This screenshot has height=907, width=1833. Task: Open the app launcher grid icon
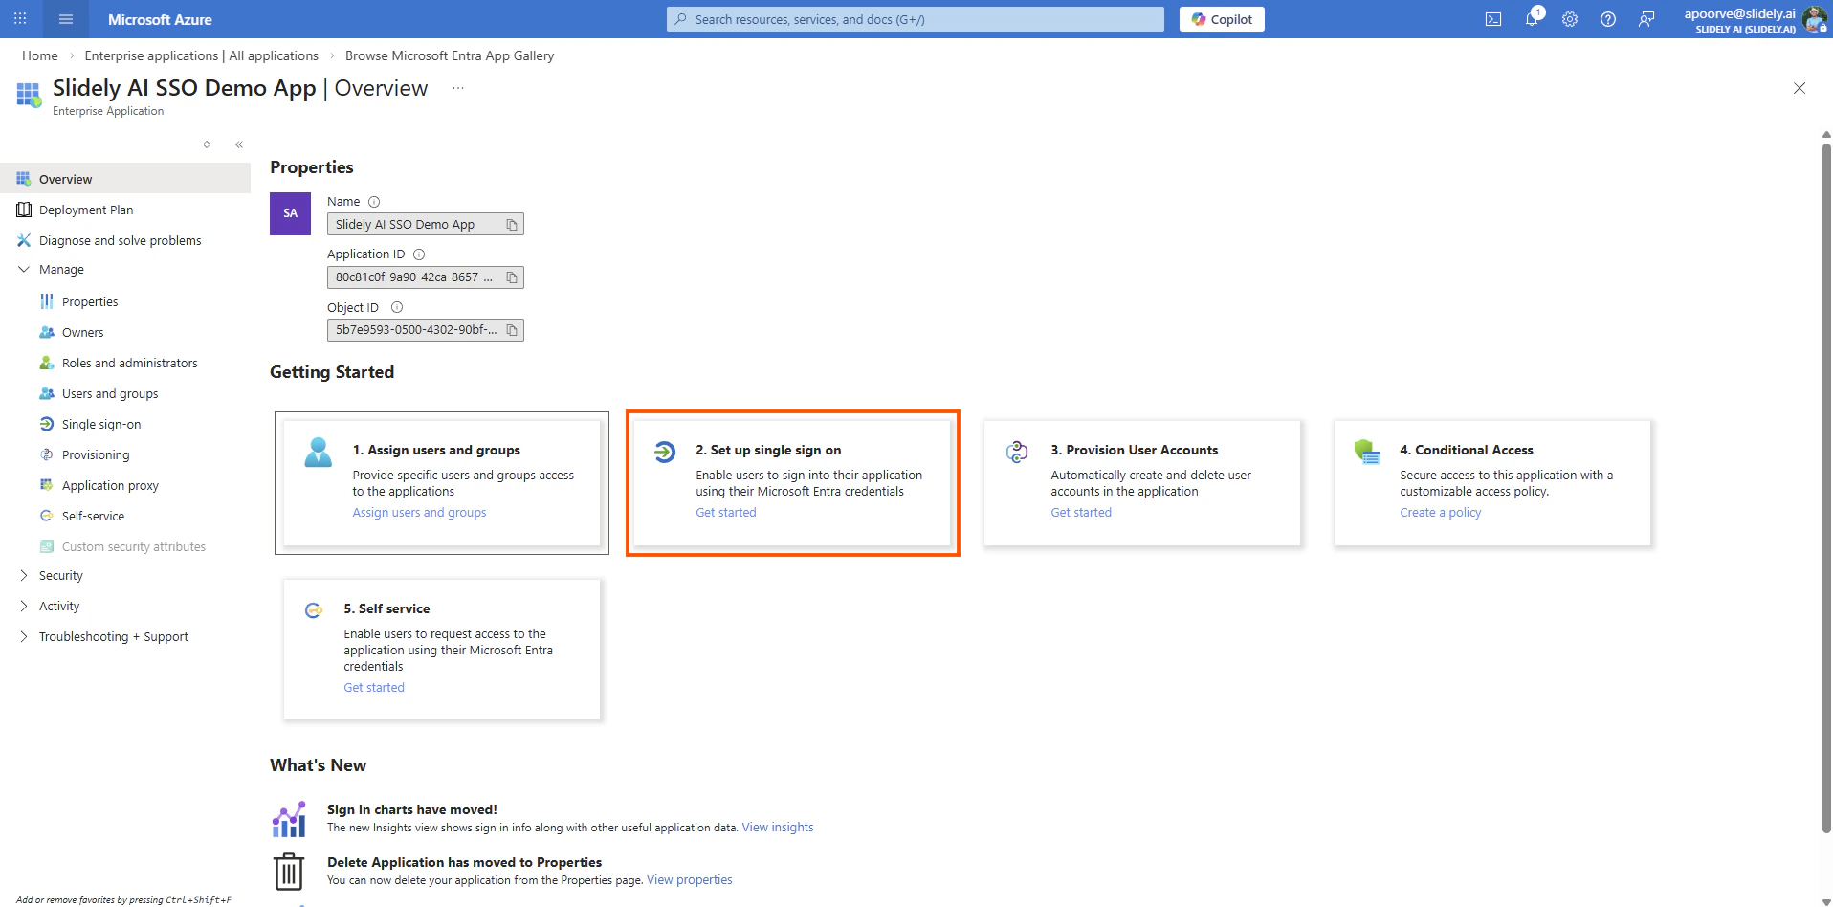[20, 19]
